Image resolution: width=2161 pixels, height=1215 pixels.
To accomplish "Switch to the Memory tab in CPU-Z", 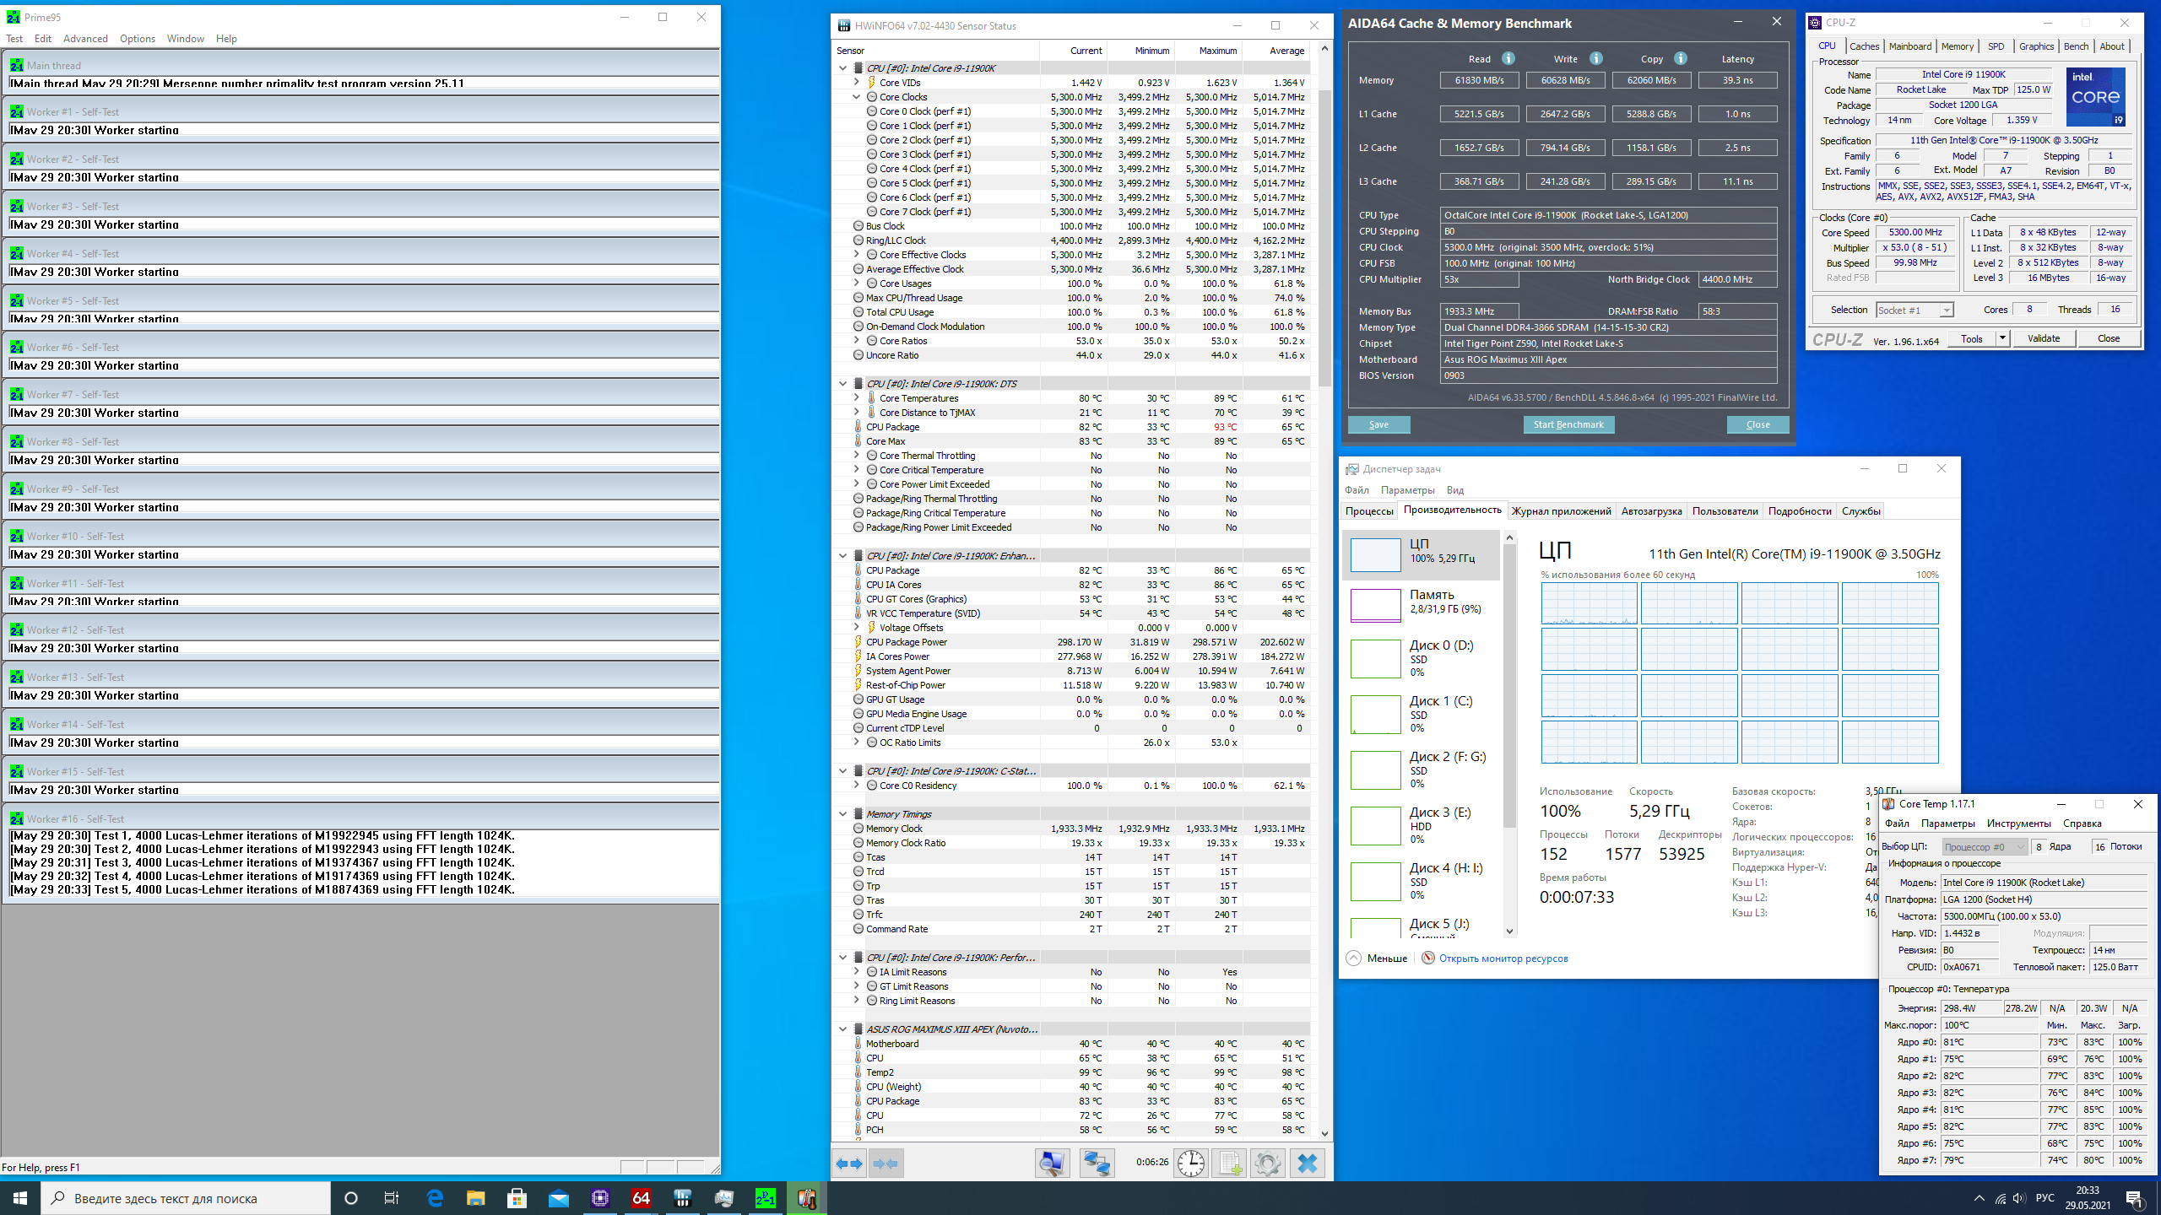I will (x=1957, y=46).
